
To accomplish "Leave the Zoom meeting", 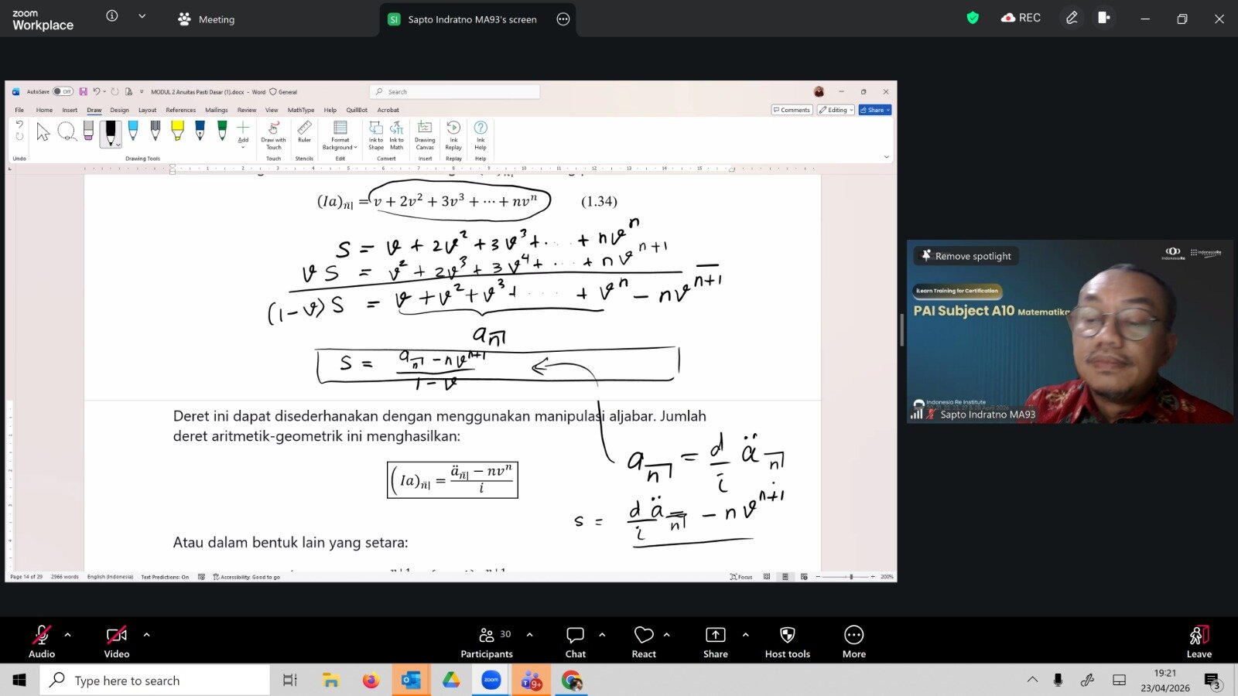I will (x=1199, y=641).
